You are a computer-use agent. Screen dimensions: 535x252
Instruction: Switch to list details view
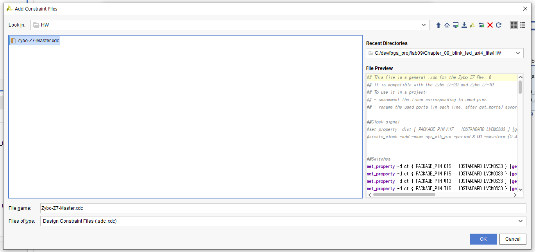point(522,25)
